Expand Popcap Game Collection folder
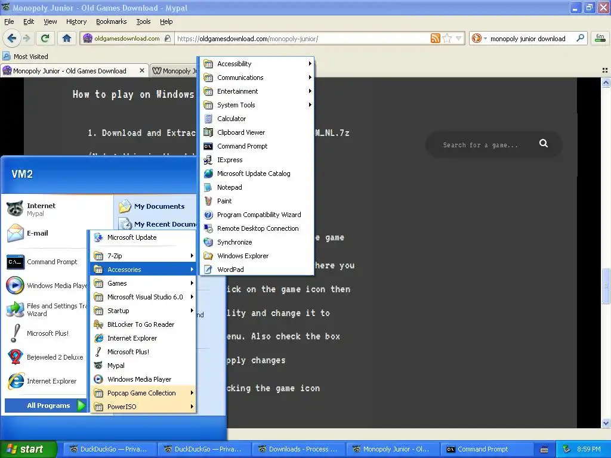This screenshot has width=611, height=458. pyautogui.click(x=143, y=393)
